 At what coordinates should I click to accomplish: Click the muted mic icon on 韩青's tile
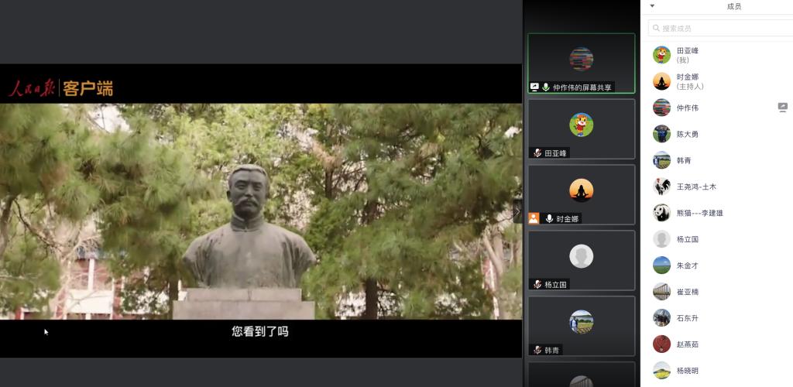537,350
